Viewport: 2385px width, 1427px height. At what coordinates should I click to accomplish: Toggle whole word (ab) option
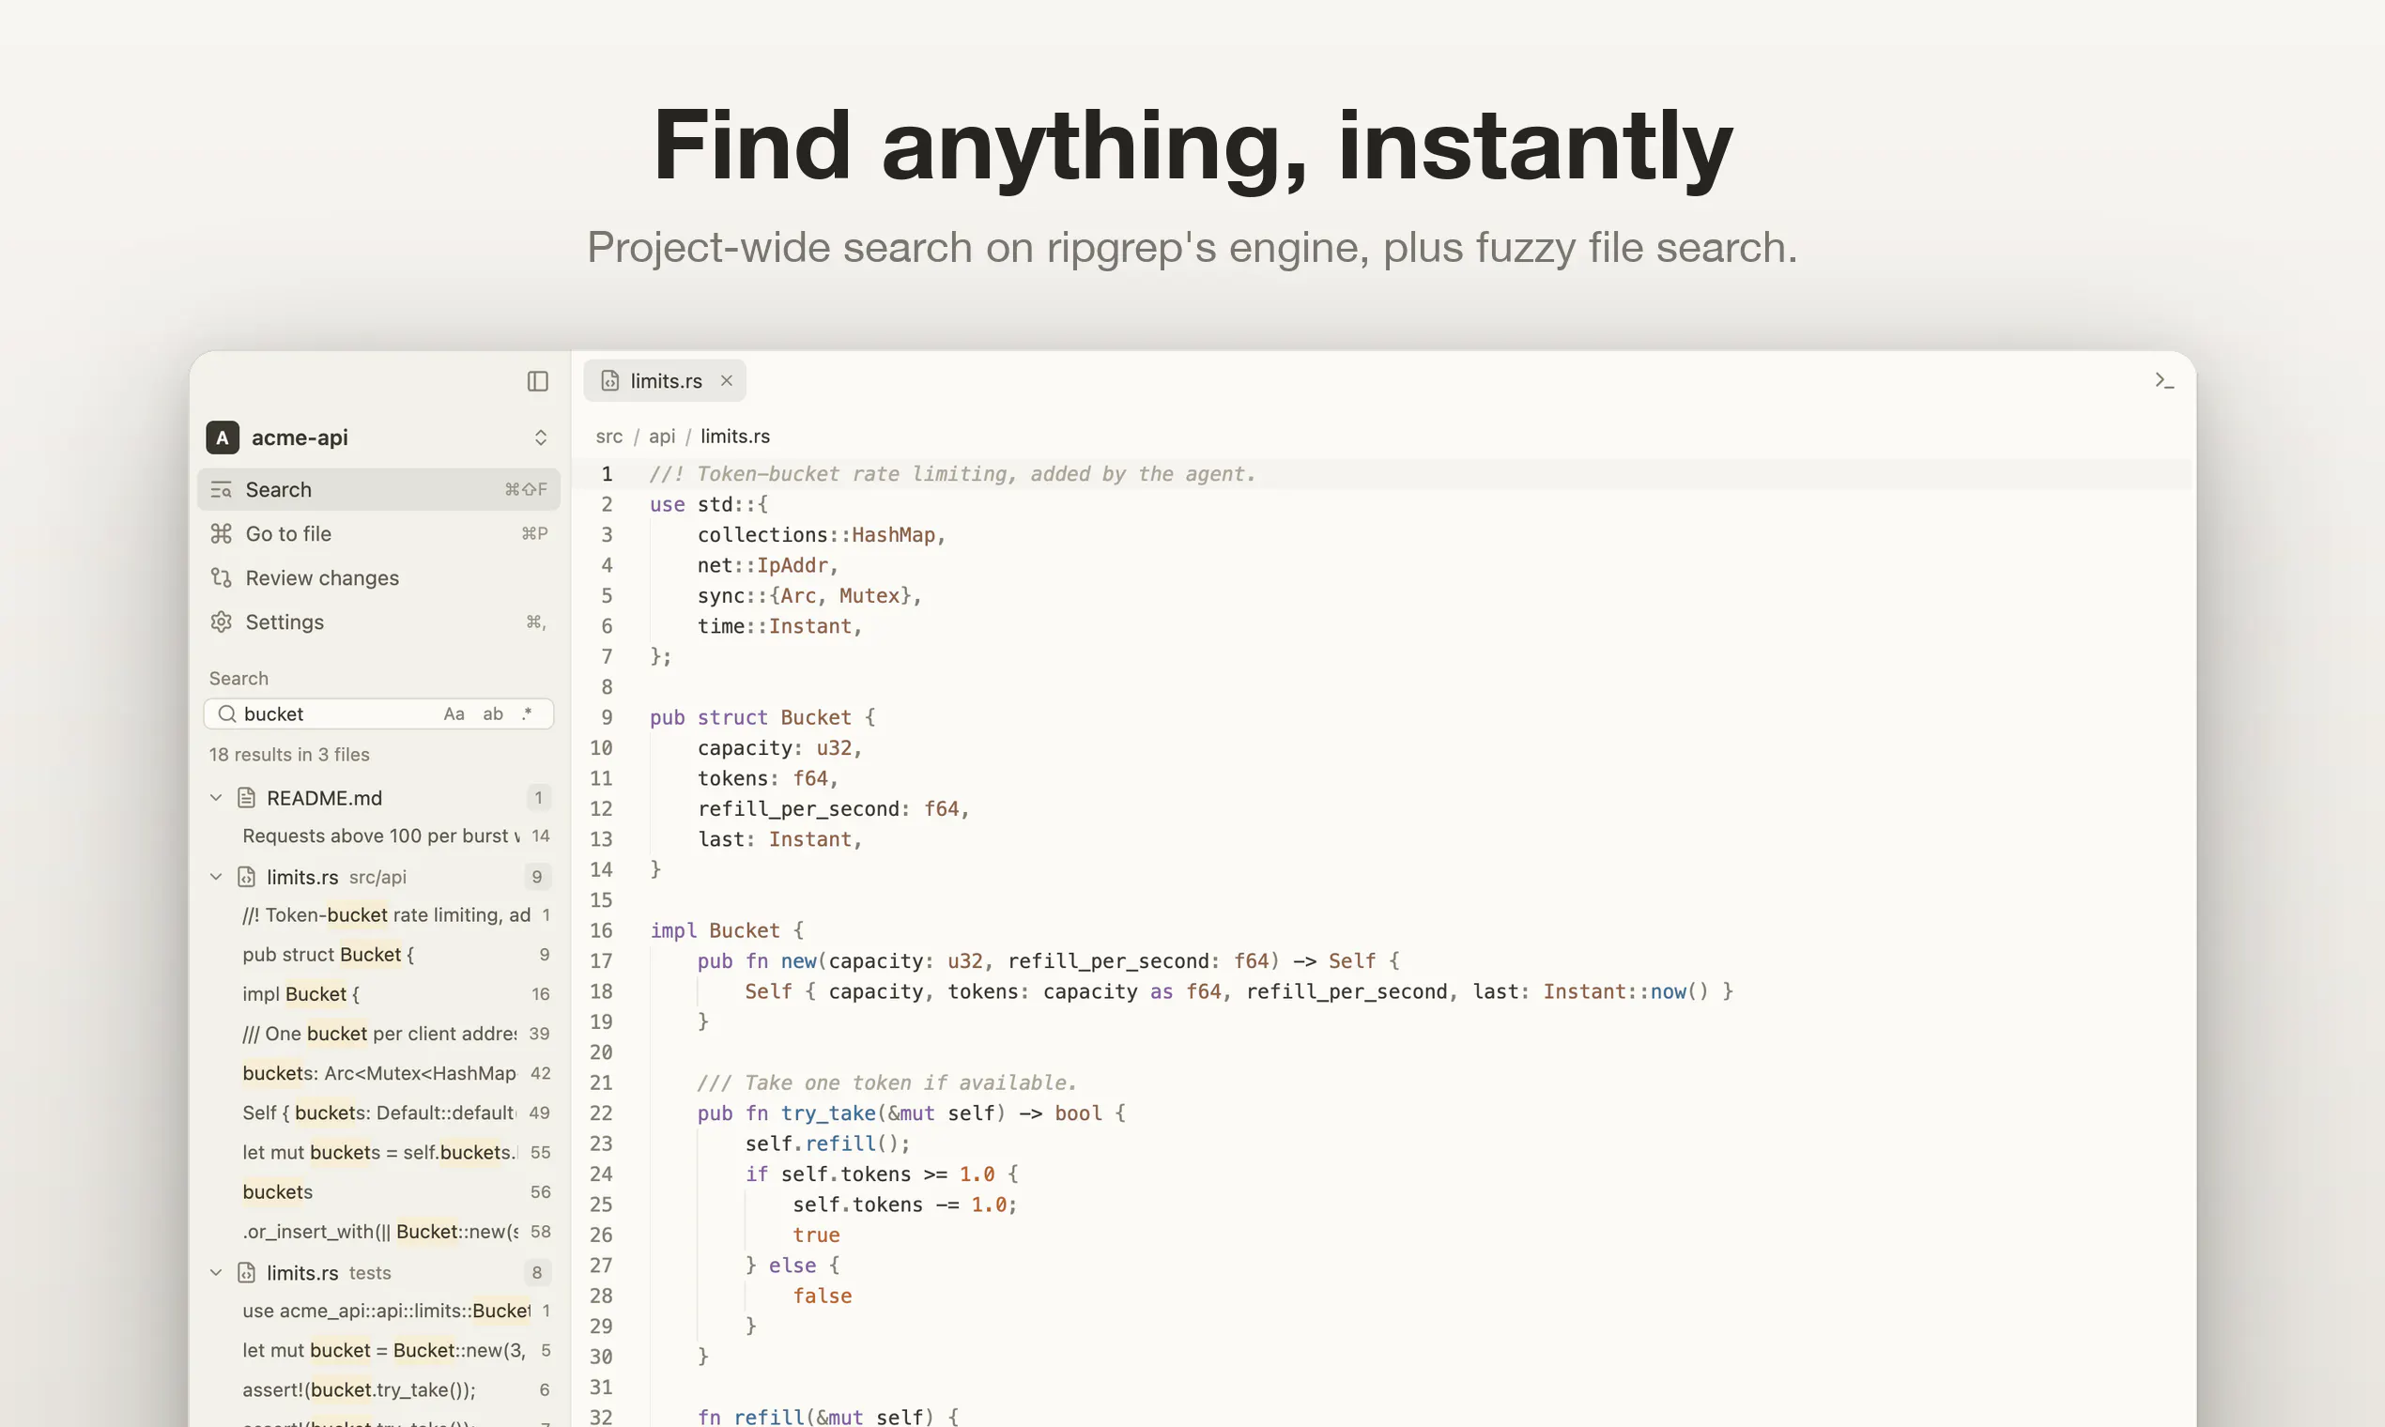pyautogui.click(x=492, y=713)
